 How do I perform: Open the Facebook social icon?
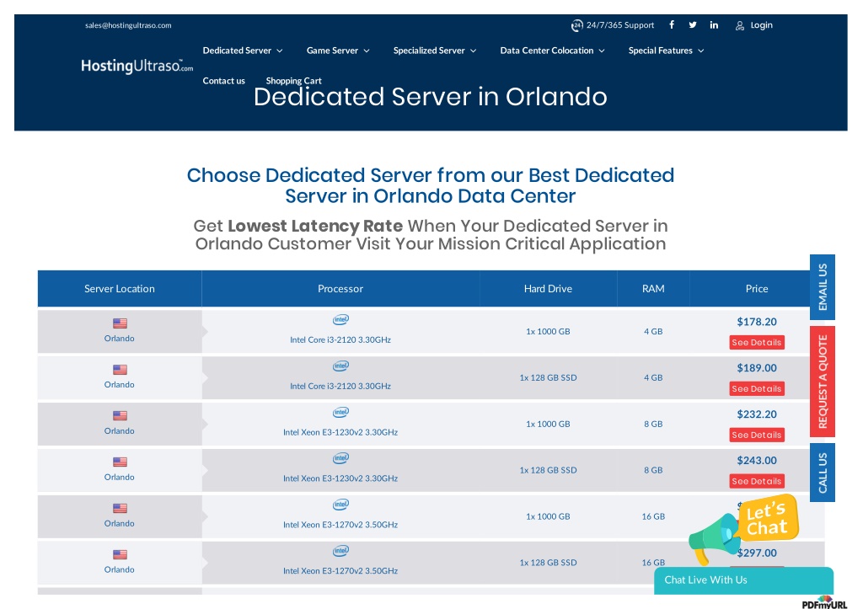[672, 24]
